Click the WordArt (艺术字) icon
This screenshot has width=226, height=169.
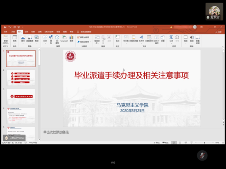[141, 38]
